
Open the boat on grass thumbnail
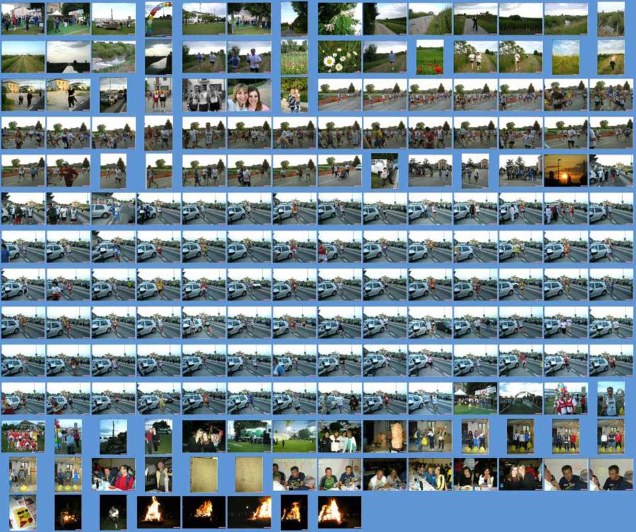coord(113,19)
